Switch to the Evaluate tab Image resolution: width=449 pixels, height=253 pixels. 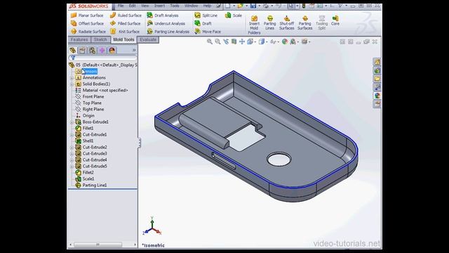[x=148, y=39]
